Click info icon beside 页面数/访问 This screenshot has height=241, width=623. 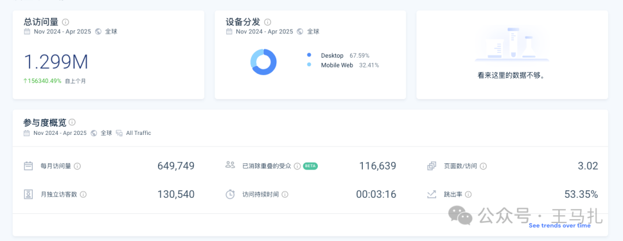tap(483, 166)
